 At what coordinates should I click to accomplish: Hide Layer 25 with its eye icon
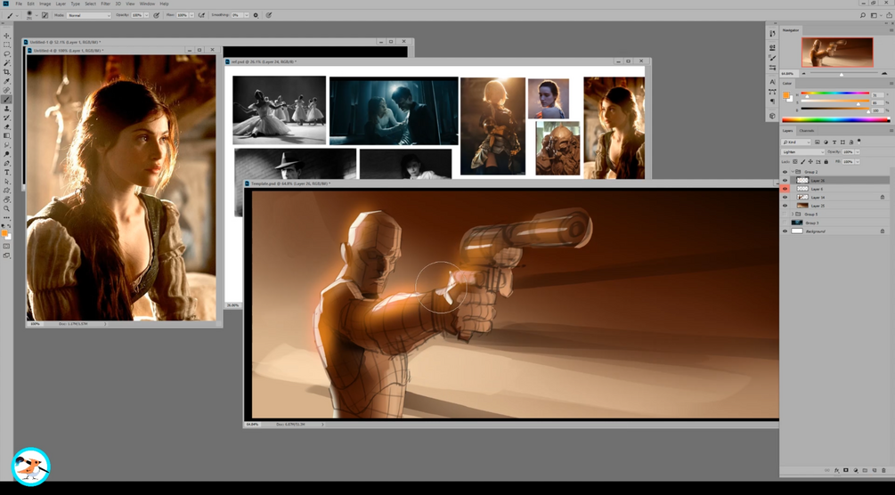click(x=785, y=206)
